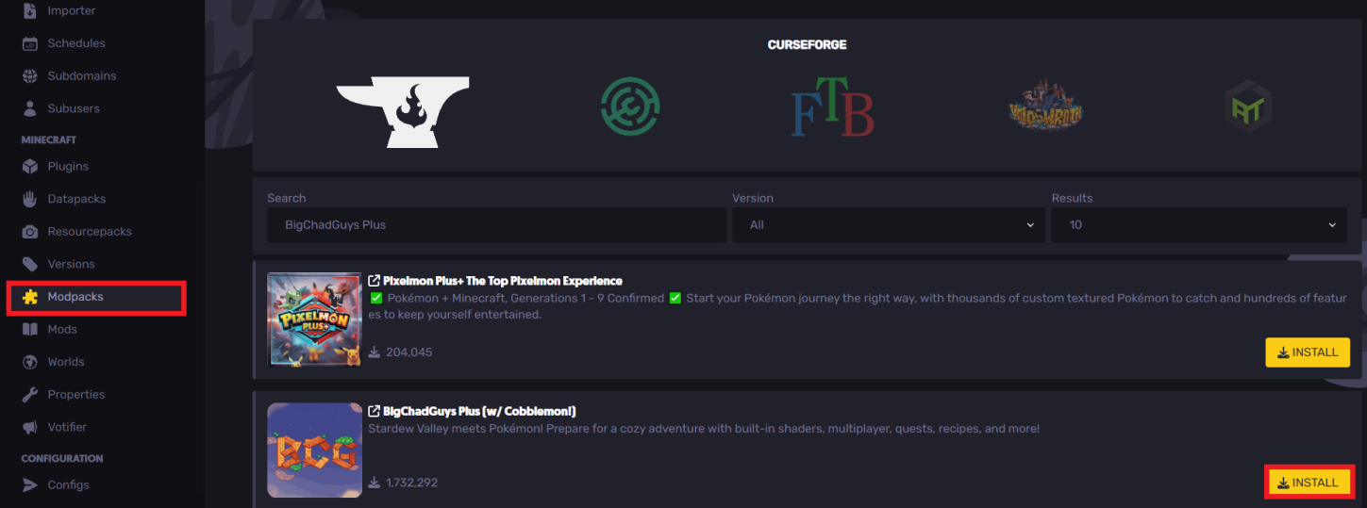Click the BigChadGuys BCG modpack thumbnail

pos(314,451)
